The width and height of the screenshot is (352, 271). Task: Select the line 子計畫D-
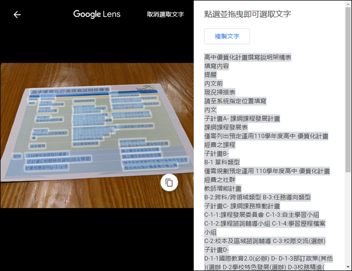click(x=216, y=250)
